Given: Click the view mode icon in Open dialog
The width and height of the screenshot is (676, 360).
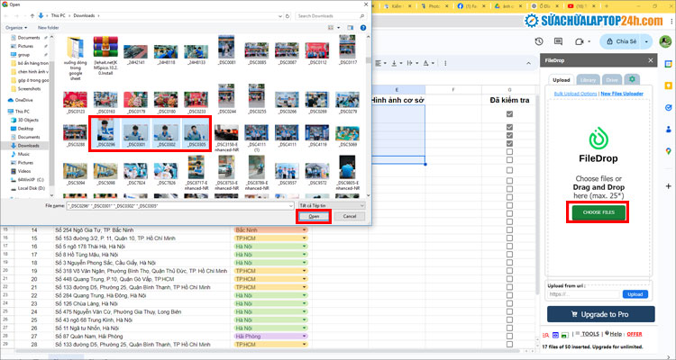Looking at the screenshot, I should coord(331,28).
